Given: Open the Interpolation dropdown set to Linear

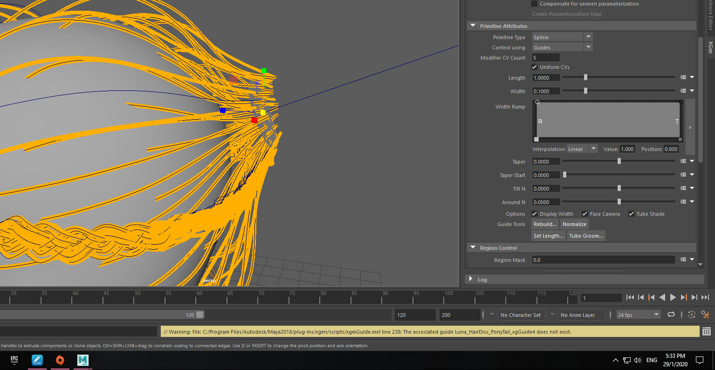Looking at the screenshot, I should point(594,149).
